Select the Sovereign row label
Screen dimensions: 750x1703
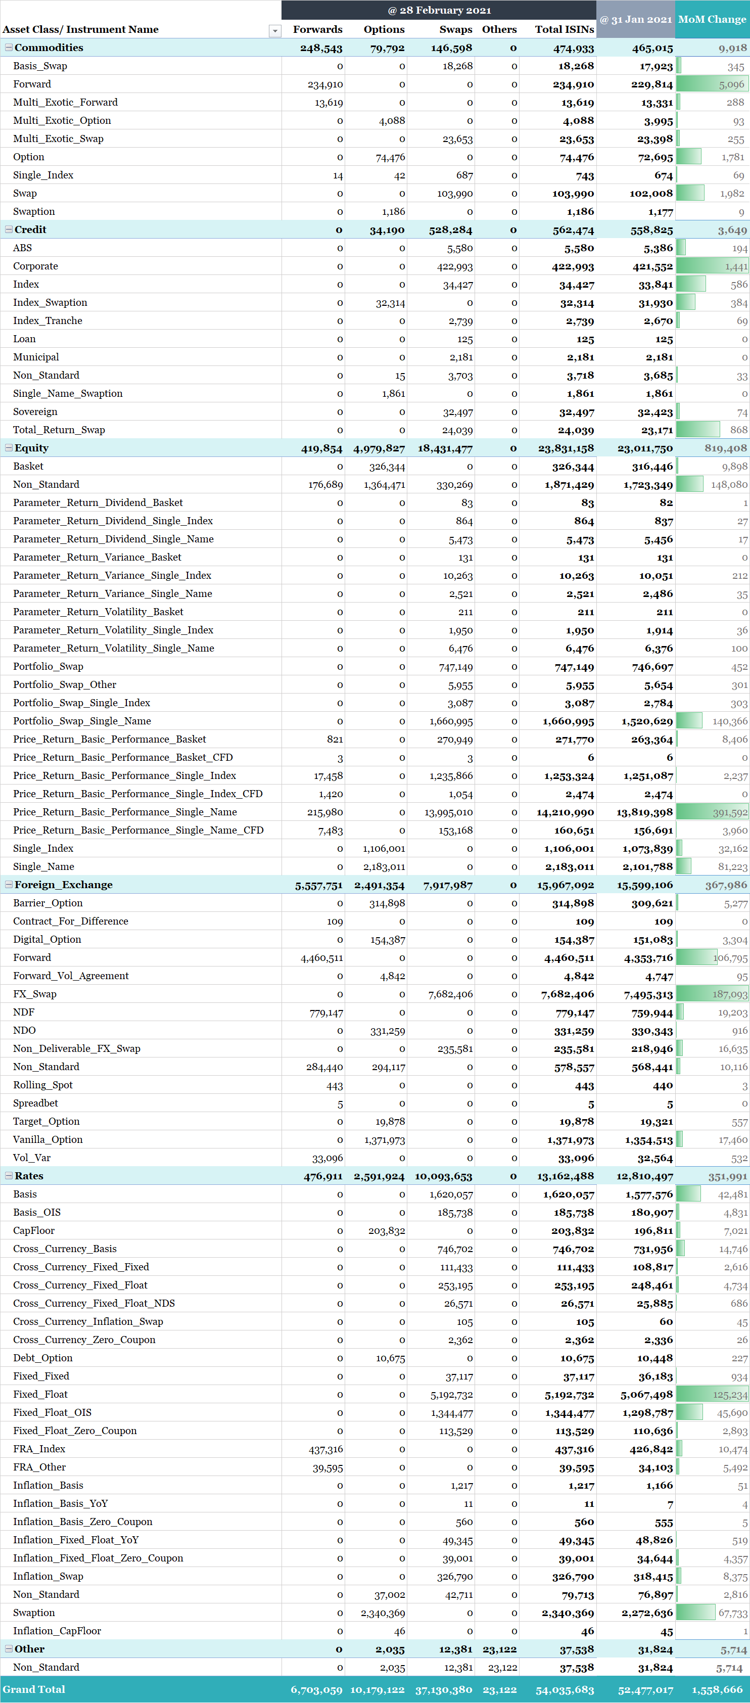35,412
